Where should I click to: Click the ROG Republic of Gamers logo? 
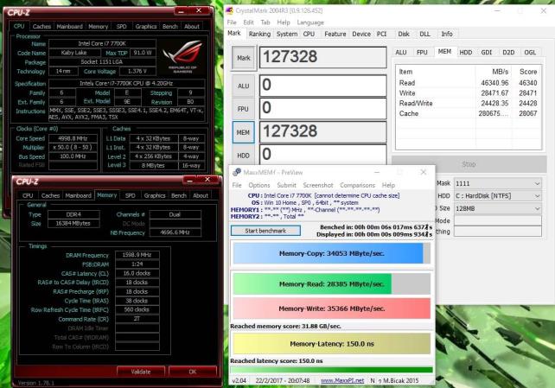click(182, 56)
